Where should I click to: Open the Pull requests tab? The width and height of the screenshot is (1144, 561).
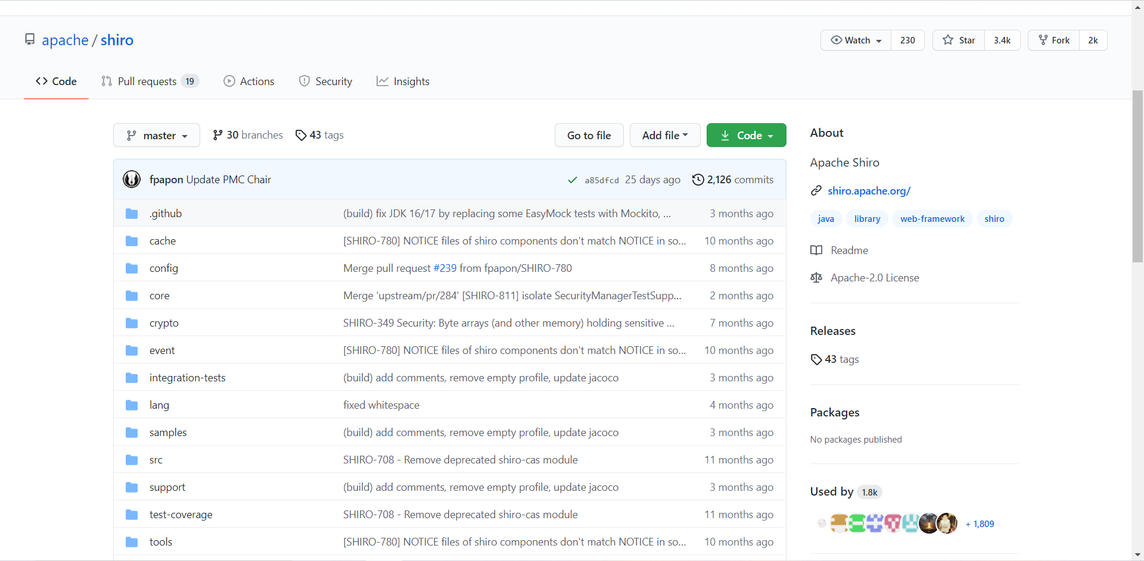150,82
